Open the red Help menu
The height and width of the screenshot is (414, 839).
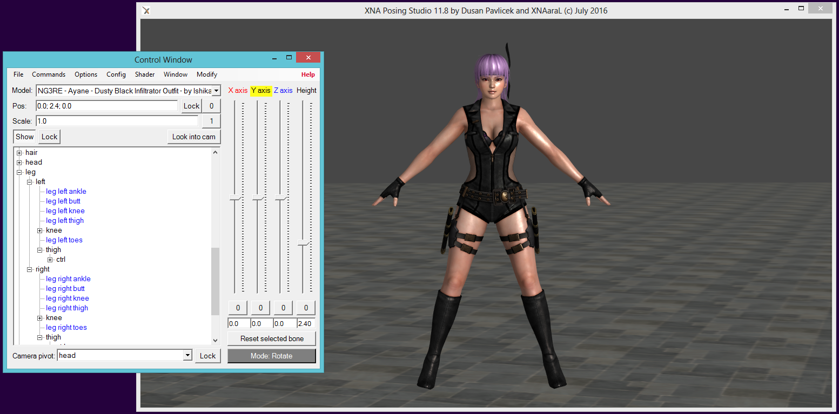[308, 74]
